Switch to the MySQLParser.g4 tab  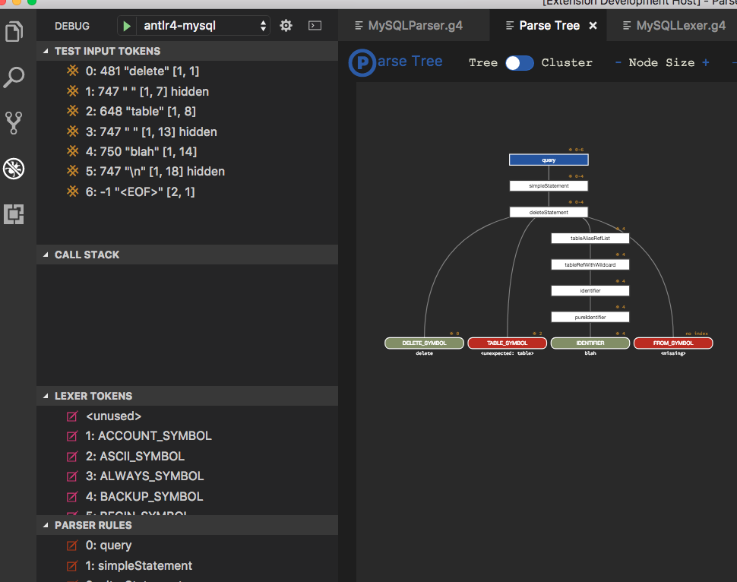[415, 25]
